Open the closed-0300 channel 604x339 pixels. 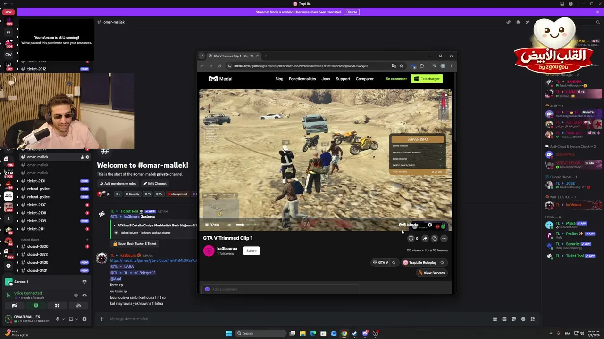pos(54,246)
